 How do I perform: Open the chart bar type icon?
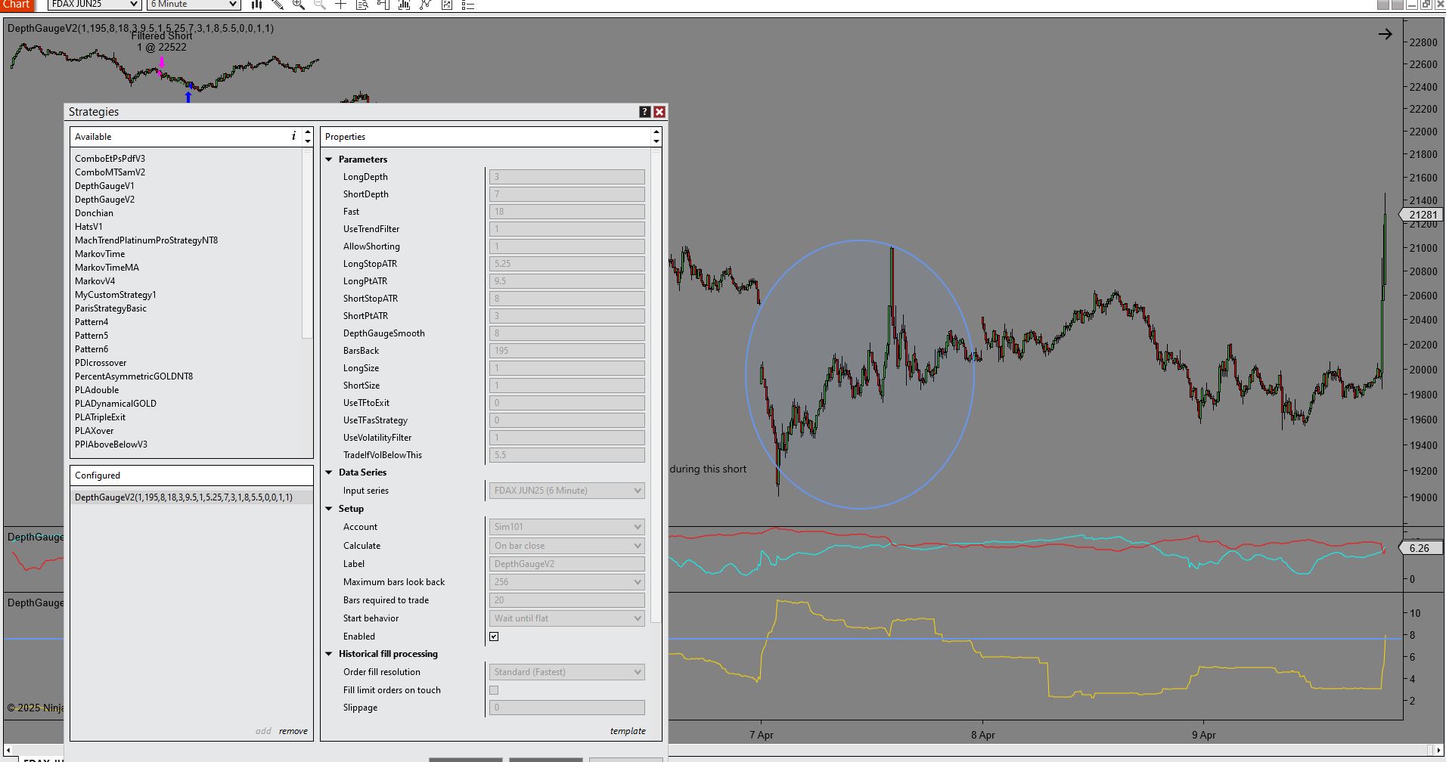point(256,5)
